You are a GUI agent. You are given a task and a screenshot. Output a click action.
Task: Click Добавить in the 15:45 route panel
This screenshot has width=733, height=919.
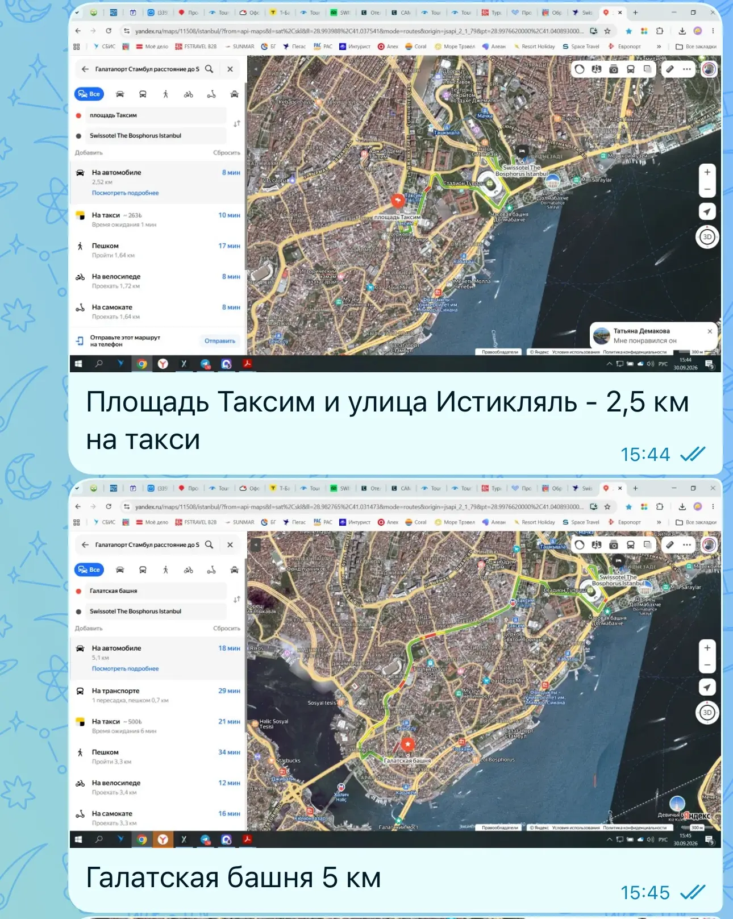pos(89,629)
